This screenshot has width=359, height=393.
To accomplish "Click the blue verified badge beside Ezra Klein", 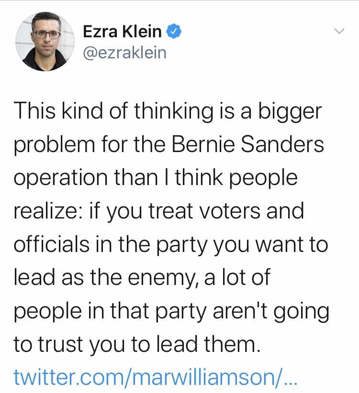I will [174, 32].
